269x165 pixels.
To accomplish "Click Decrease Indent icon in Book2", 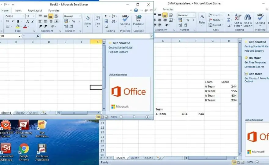I will [x=40, y=26].
